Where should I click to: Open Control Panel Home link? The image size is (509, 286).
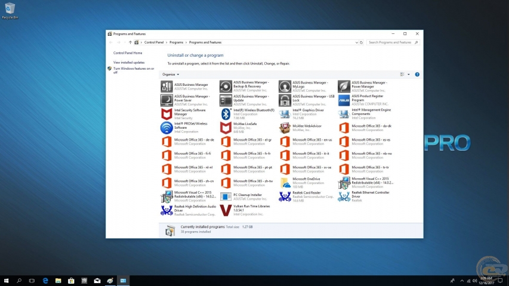coord(128,53)
